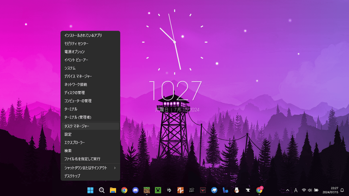Launch File Explorer from the taskbar
The image size is (349, 196).
113,190
